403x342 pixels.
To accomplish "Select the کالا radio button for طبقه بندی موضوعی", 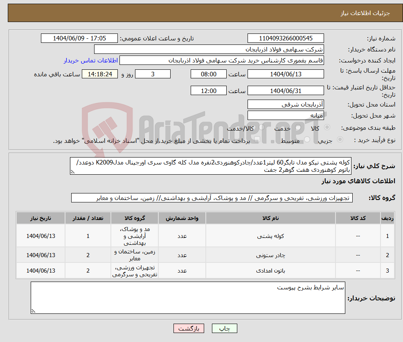I will [327, 127].
